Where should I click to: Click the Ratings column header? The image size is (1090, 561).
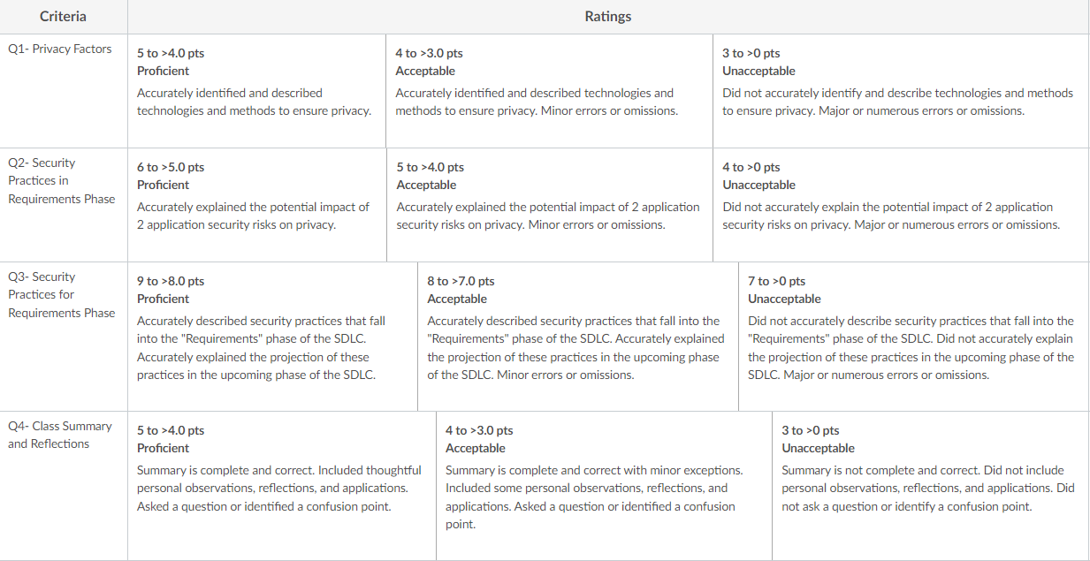click(608, 17)
